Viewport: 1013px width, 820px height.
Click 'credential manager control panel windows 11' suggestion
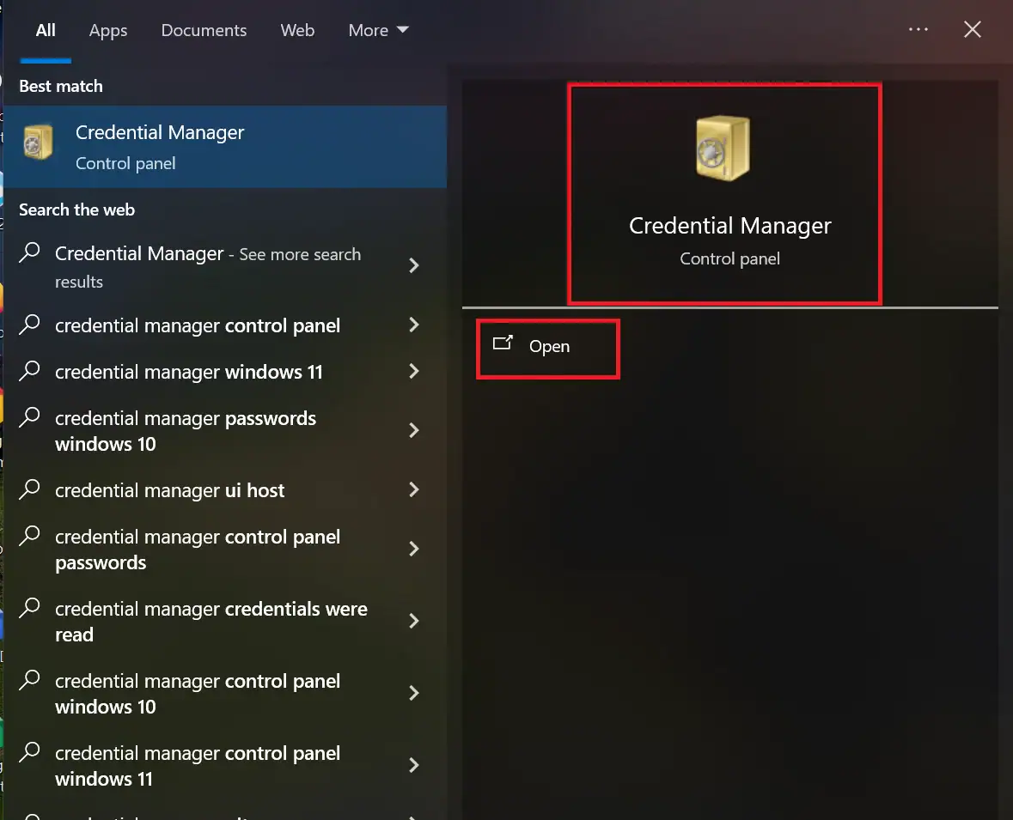pos(198,766)
